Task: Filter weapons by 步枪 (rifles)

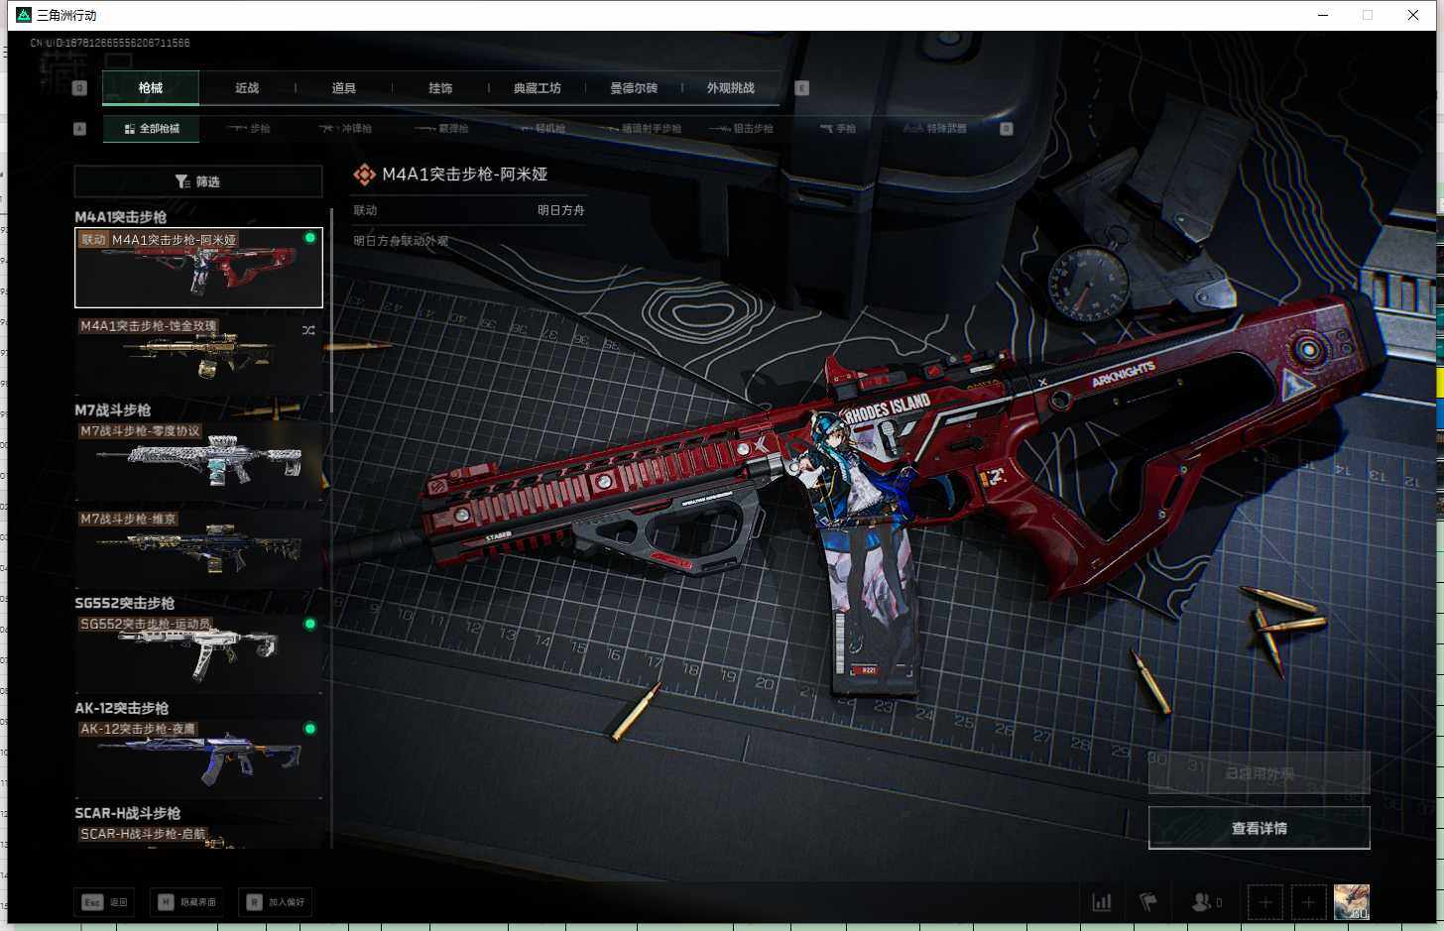Action: click(x=249, y=129)
